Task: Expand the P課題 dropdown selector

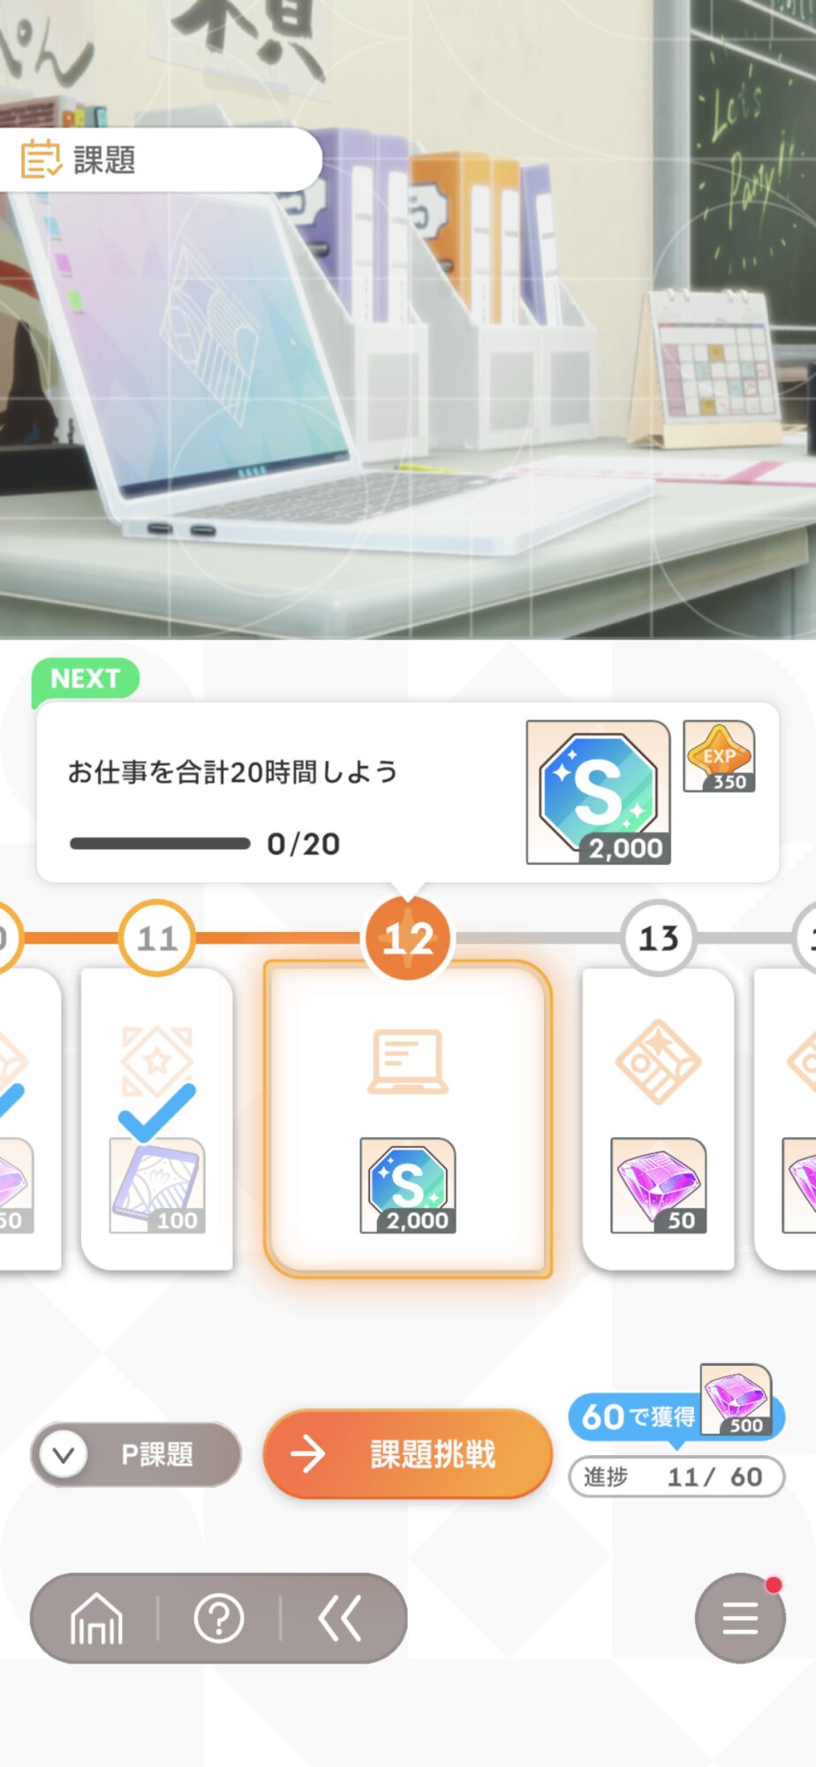Action: point(136,1454)
